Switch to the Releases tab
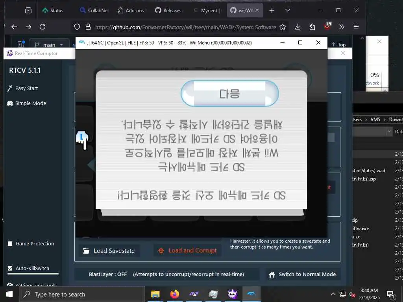 point(168,11)
